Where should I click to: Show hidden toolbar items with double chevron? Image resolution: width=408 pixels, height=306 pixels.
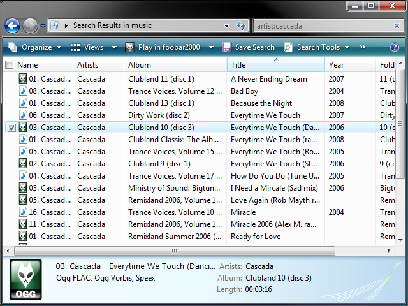click(x=363, y=47)
